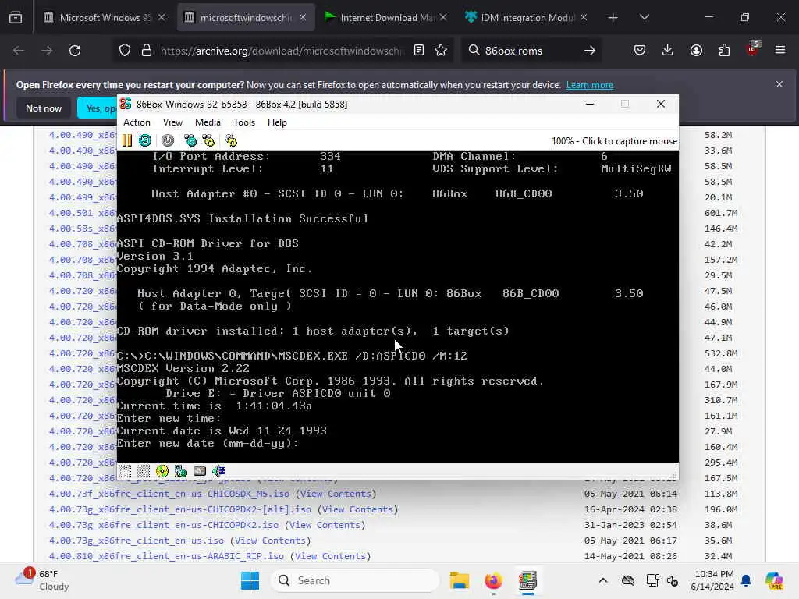Click the archive.org URL address field
Screen dimensions: 799x599
[x=282, y=51]
